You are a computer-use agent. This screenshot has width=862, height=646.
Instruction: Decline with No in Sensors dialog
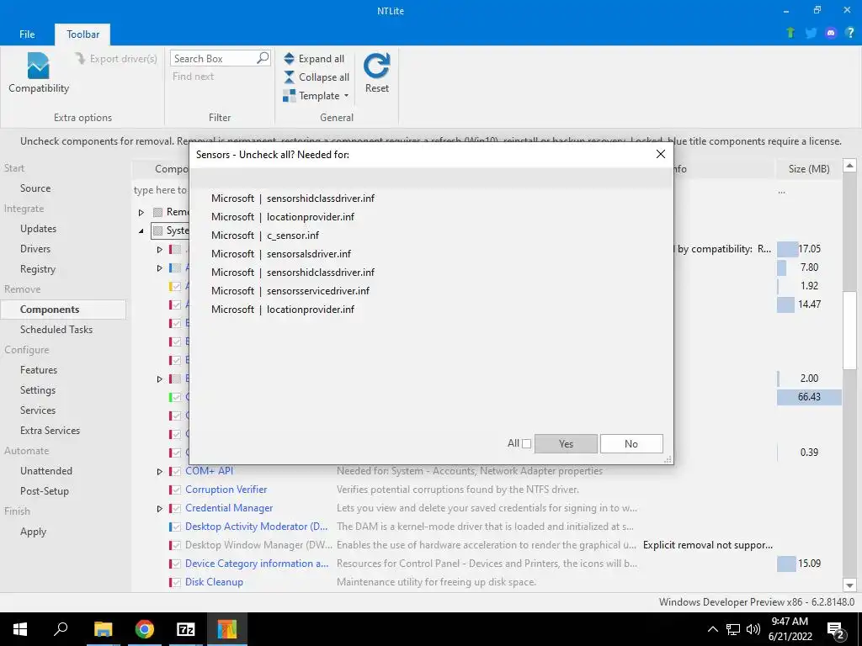tap(631, 444)
